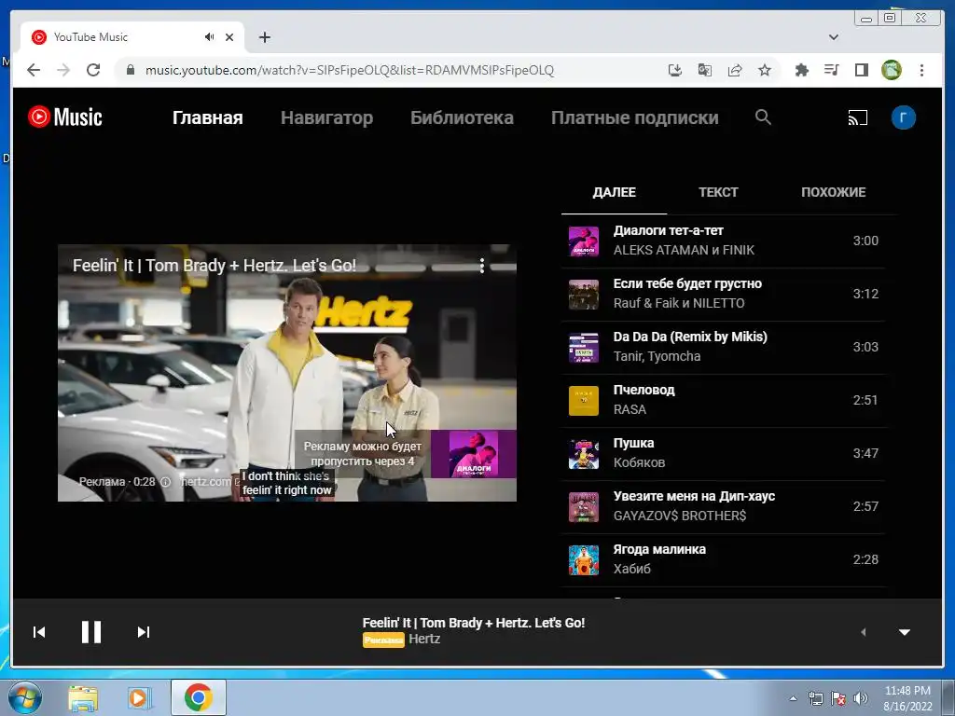Viewport: 955px width, 716px height.
Task: Open Chrome extensions puzzle icon
Action: [801, 70]
